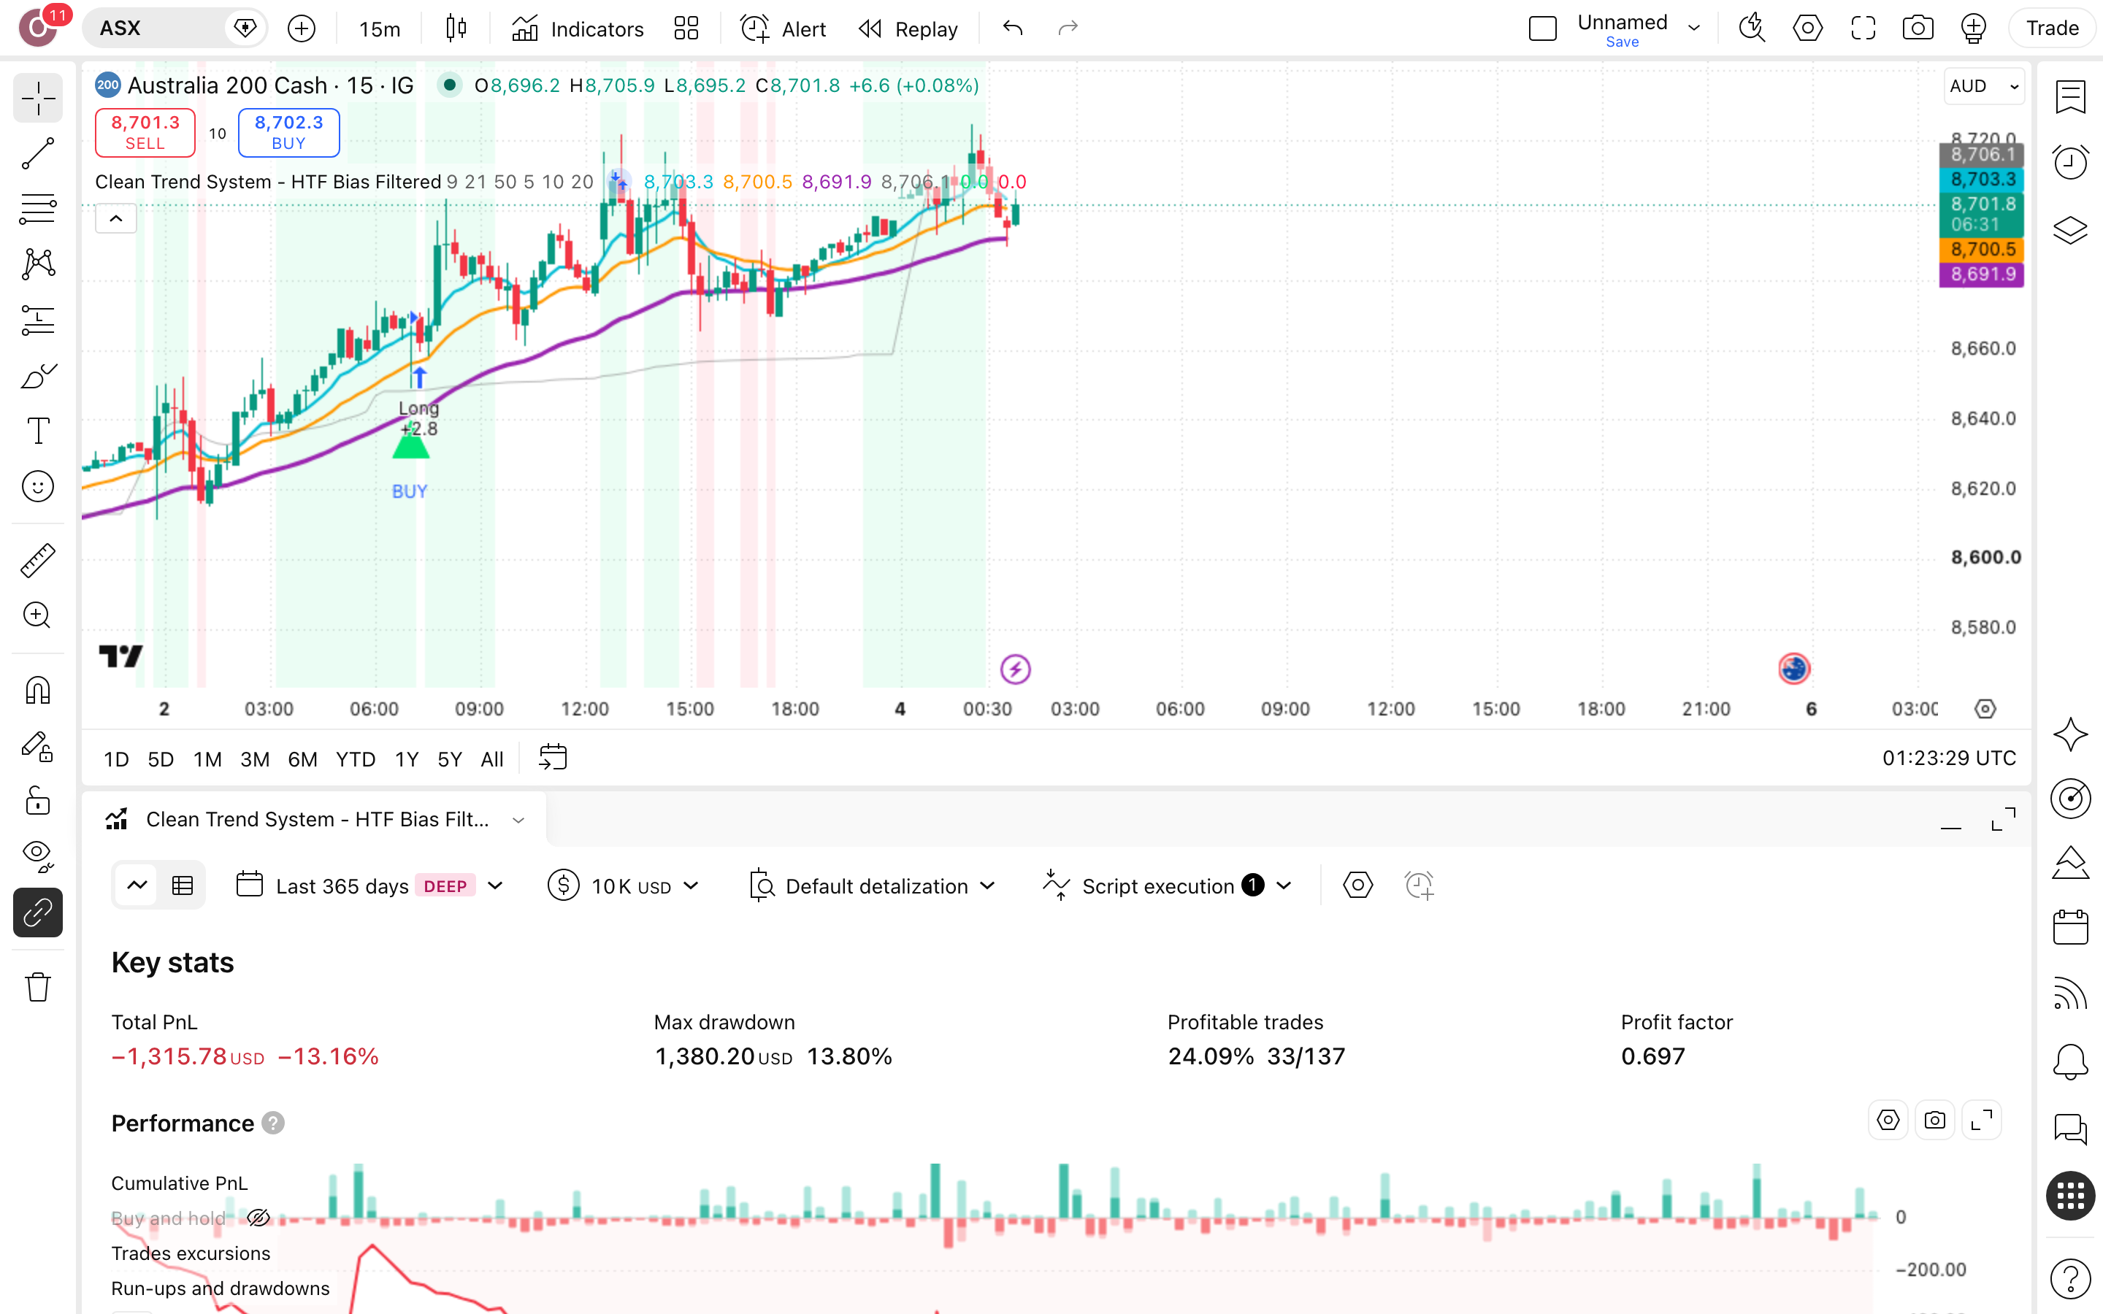Switch to strategy table list view
The image size is (2103, 1314).
coord(183,885)
